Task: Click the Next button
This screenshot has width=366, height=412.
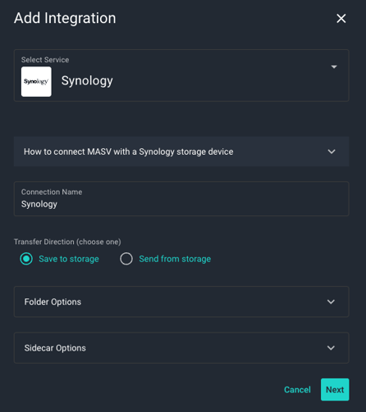Action: click(x=335, y=390)
